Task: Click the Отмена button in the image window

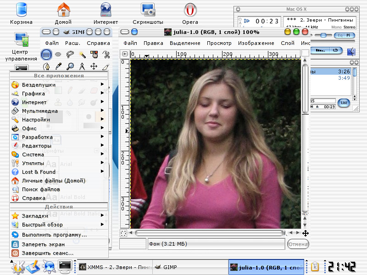Action: point(298,244)
